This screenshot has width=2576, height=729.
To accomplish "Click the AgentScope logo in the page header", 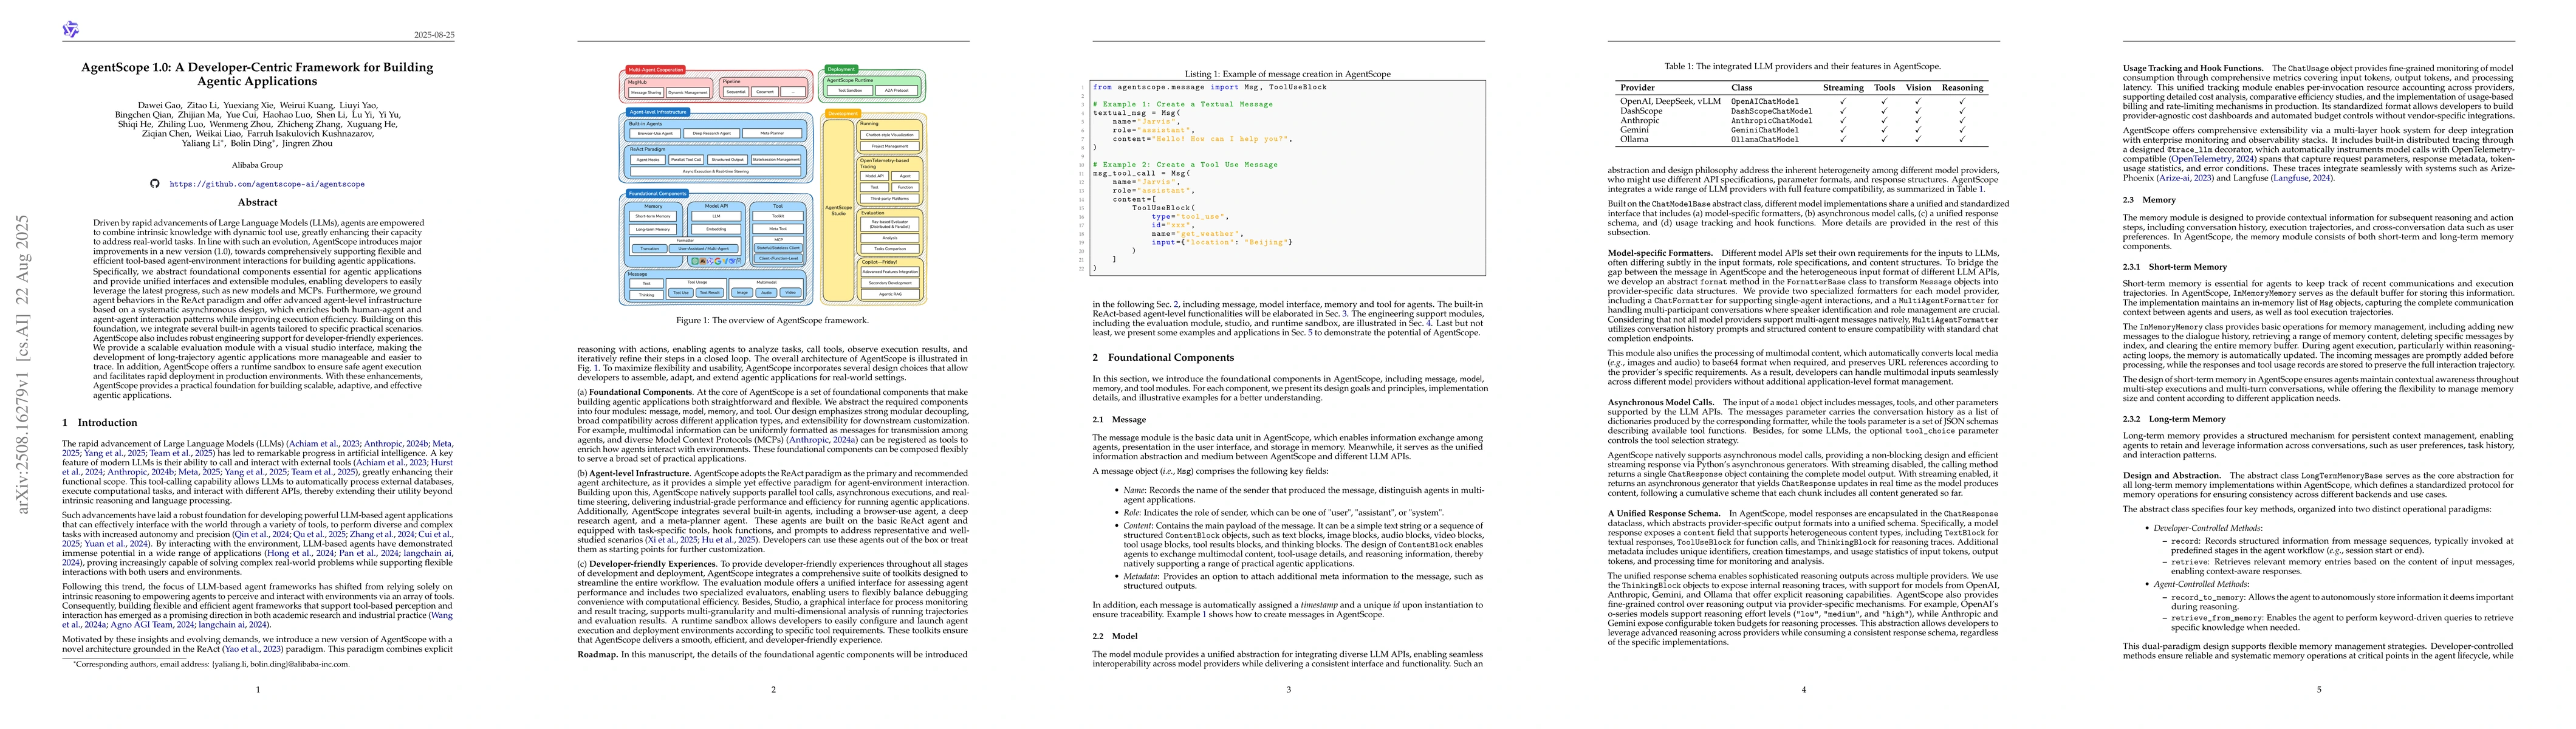I will coord(70,30).
